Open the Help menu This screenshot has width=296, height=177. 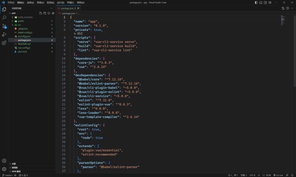(x=81, y=2)
